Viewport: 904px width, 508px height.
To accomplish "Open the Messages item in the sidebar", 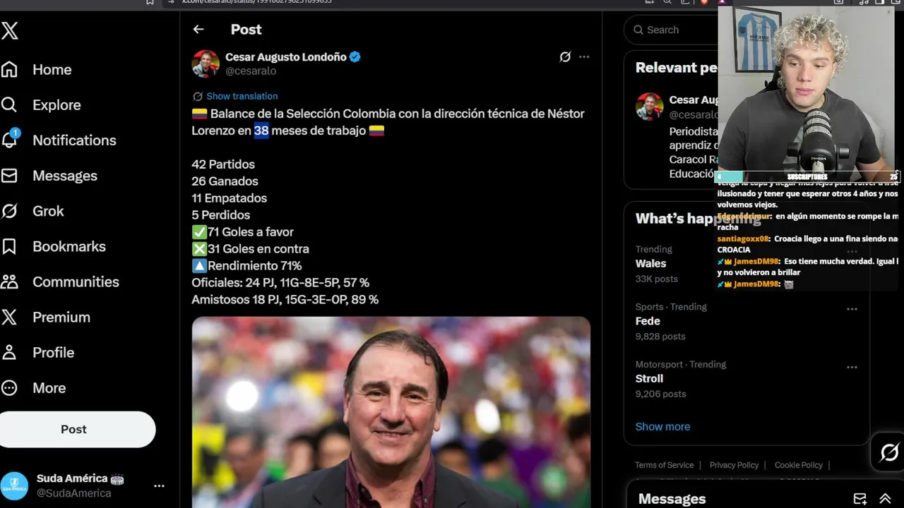I will [x=64, y=176].
